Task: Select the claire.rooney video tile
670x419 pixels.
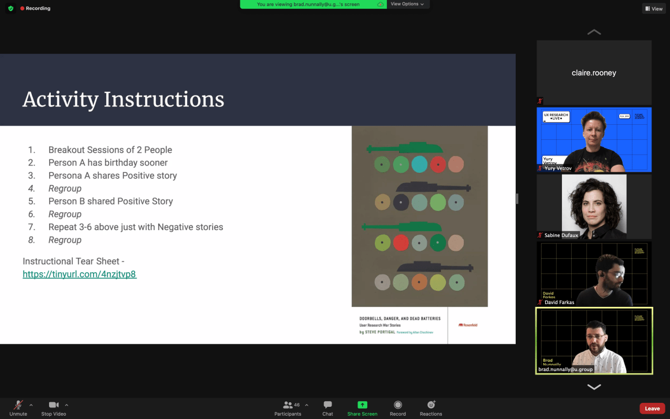Action: tap(594, 73)
